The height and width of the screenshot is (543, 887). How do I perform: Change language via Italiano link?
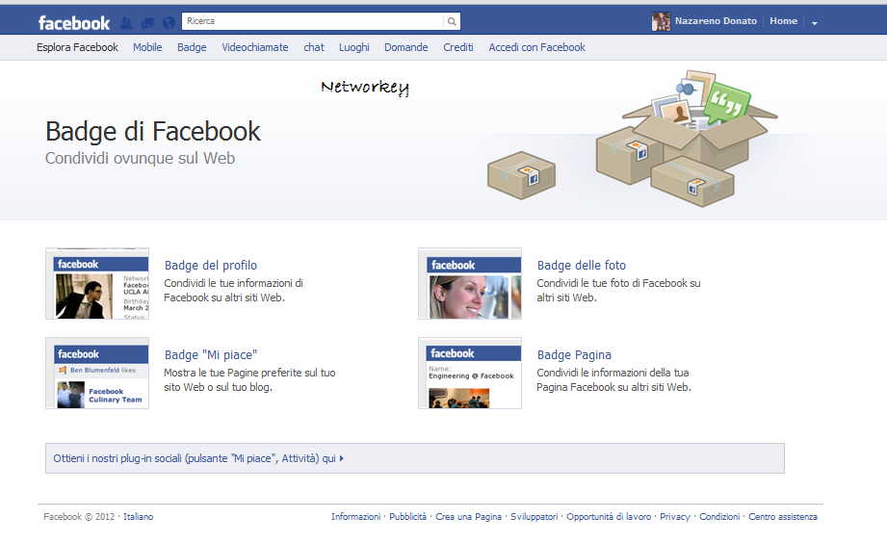(x=138, y=516)
